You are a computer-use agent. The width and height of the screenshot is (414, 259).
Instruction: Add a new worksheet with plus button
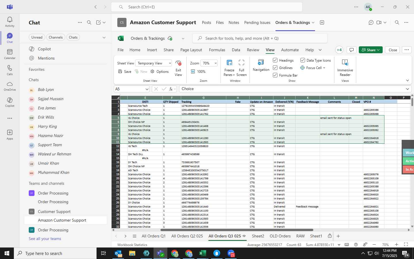(338, 236)
